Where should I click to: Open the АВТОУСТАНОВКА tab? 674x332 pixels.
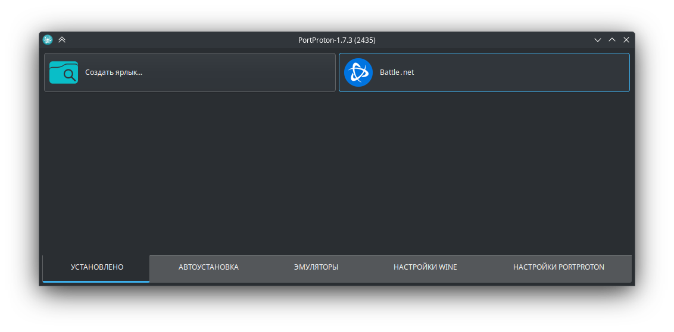tap(208, 267)
